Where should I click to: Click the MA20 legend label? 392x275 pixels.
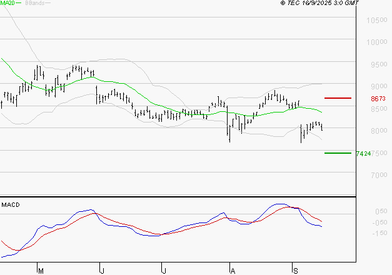[x=8, y=2]
